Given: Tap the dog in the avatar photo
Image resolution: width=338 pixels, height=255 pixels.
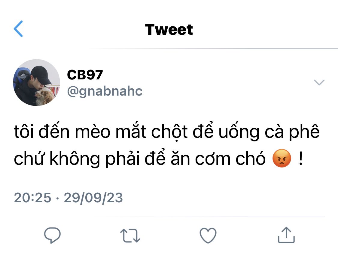Looking at the screenshot, I should click(45, 96).
